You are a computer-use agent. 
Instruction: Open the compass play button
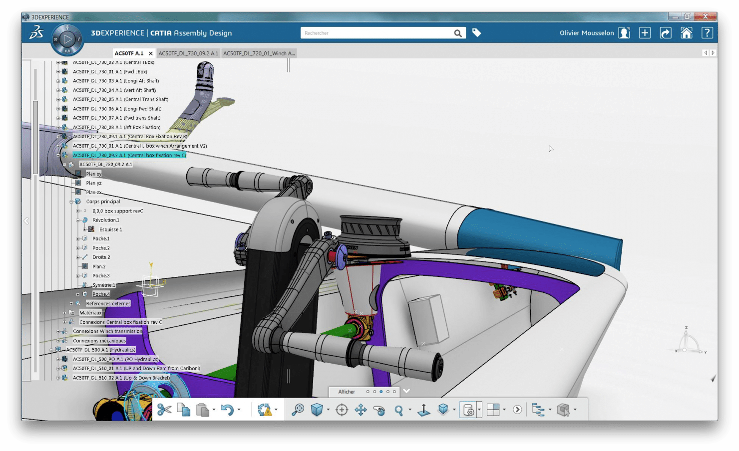pos(67,39)
